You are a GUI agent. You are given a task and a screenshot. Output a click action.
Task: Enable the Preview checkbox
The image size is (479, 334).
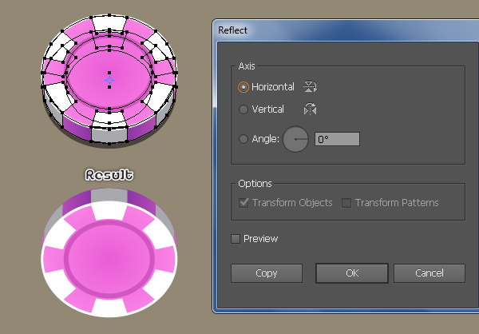click(236, 239)
